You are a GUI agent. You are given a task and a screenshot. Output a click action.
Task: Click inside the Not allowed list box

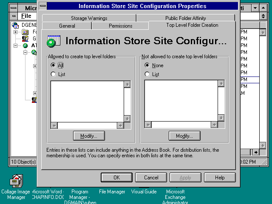[x=181, y=101]
